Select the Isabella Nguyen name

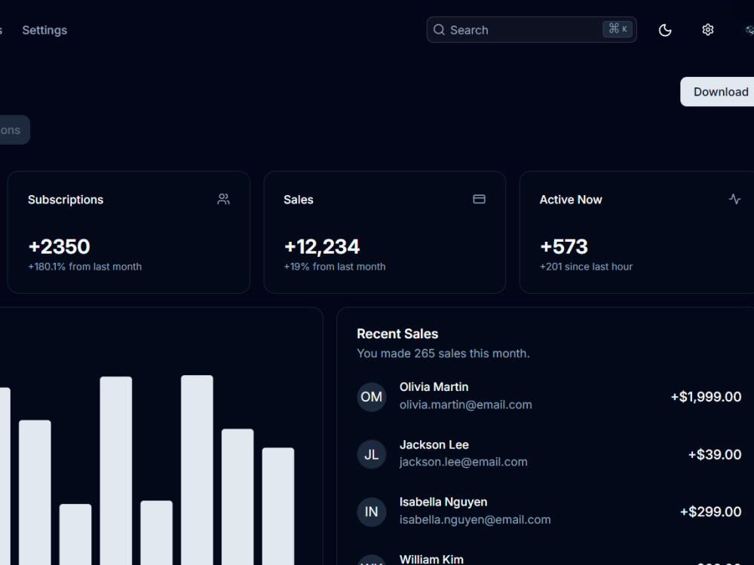pyautogui.click(x=443, y=502)
